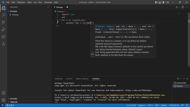The image size is (190, 107).
Task: Open the feedback icon in status bar
Action: pos(182,105)
